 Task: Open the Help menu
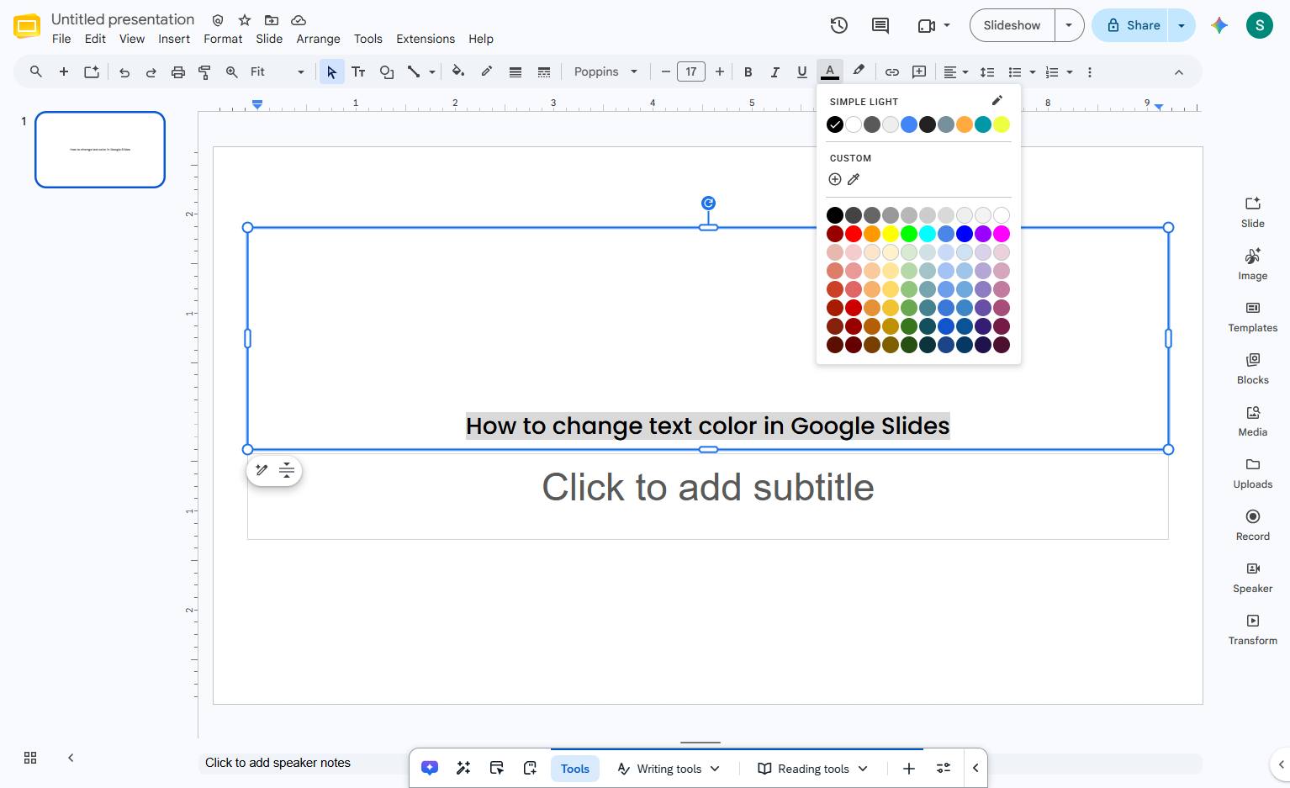(481, 39)
